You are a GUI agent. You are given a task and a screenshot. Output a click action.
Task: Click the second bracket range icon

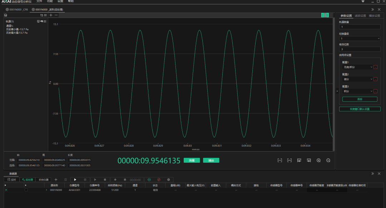[x=289, y=160]
